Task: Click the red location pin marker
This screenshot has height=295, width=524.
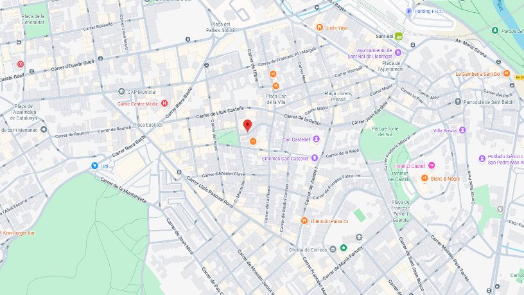Action: 247,125
